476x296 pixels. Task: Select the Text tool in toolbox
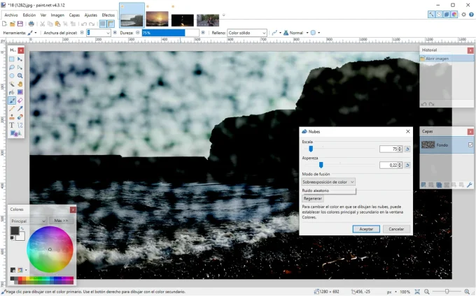pos(12,125)
